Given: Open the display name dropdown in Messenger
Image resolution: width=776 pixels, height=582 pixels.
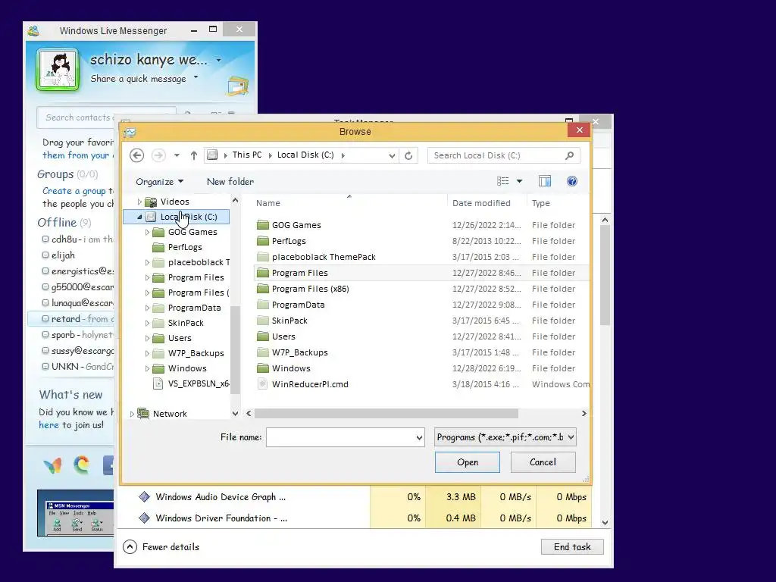Looking at the screenshot, I should (x=218, y=61).
